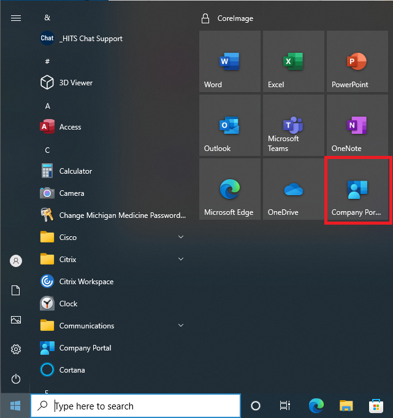
Task: Open the Start menu hamburger expand button
Action: pos(16,18)
